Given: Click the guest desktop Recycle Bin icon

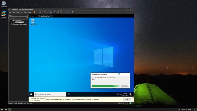Looking at the screenshot, I should pyautogui.click(x=33, y=22).
